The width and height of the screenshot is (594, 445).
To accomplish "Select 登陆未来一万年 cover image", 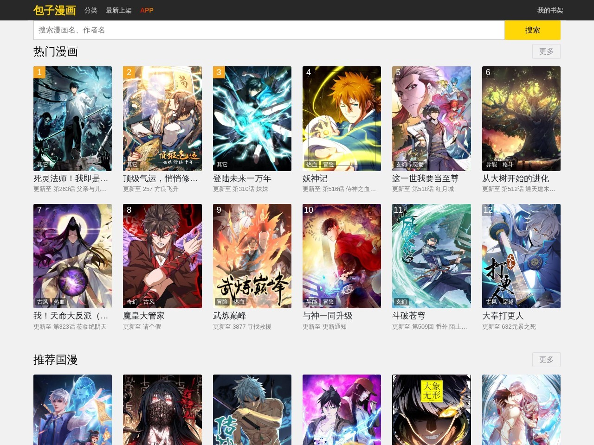I will pos(252,118).
